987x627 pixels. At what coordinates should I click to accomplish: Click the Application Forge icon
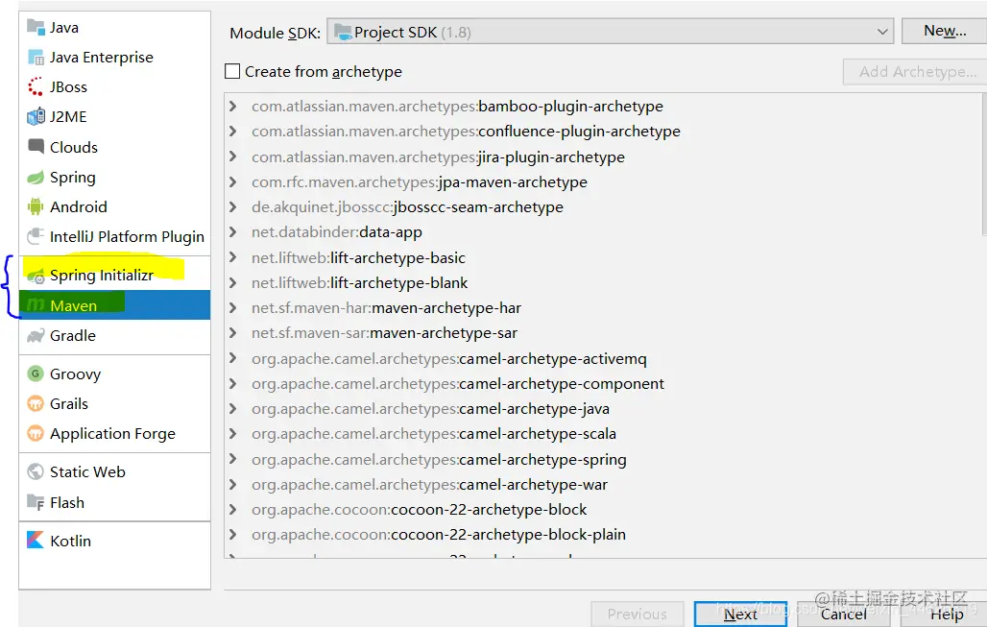coord(36,434)
